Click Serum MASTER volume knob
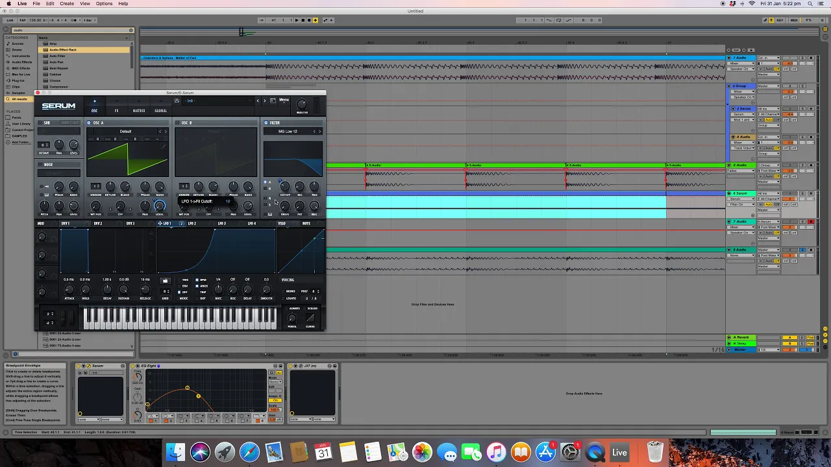 point(302,104)
